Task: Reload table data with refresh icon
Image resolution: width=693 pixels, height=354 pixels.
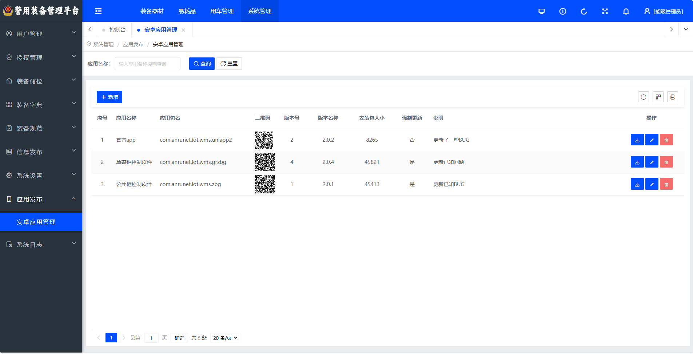Action: 643,97
